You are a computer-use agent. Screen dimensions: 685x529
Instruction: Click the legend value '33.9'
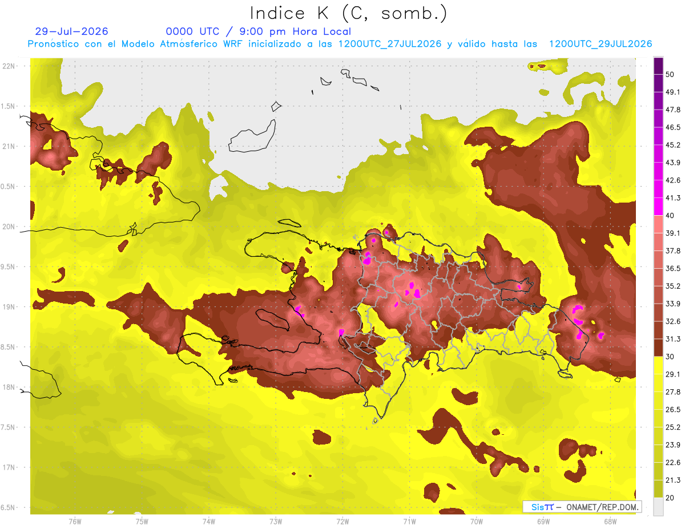672,304
